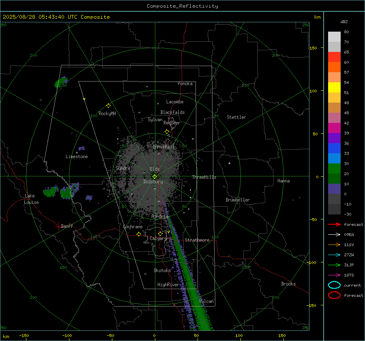Click the 'Olds' map label
Image resolution: width=365 pixels, height=341 pixels.
(155, 169)
